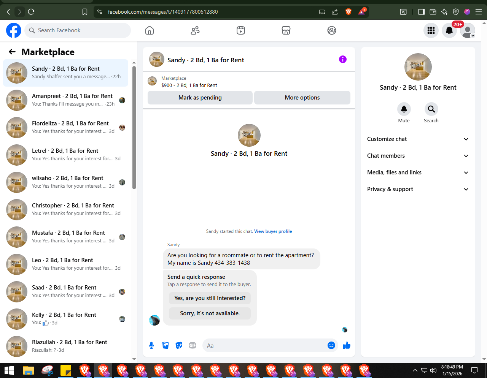
Task: Open the Friends icon in top navigation
Action: pyautogui.click(x=195, y=30)
